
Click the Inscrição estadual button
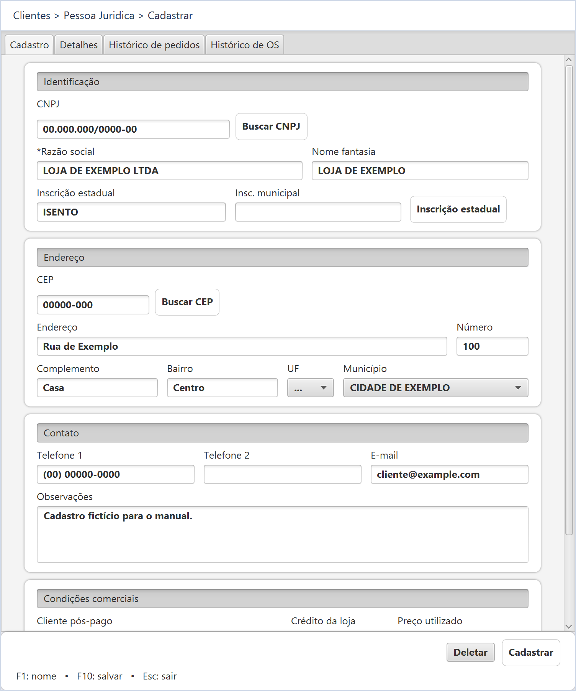pos(458,209)
